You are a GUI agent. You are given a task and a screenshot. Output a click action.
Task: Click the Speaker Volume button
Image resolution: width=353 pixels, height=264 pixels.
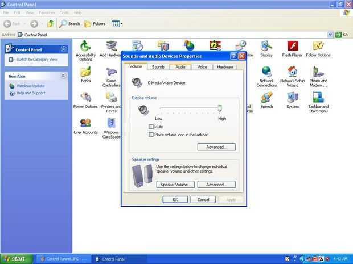point(175,185)
